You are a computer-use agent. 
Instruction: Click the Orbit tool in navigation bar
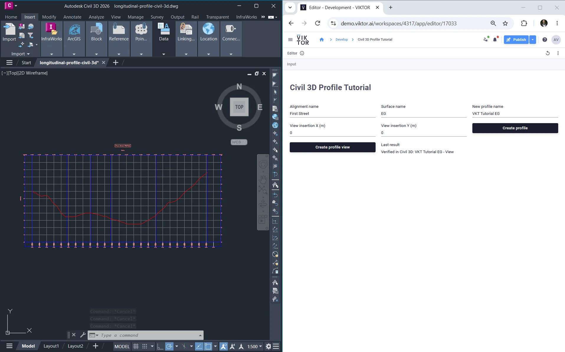pyautogui.click(x=263, y=204)
